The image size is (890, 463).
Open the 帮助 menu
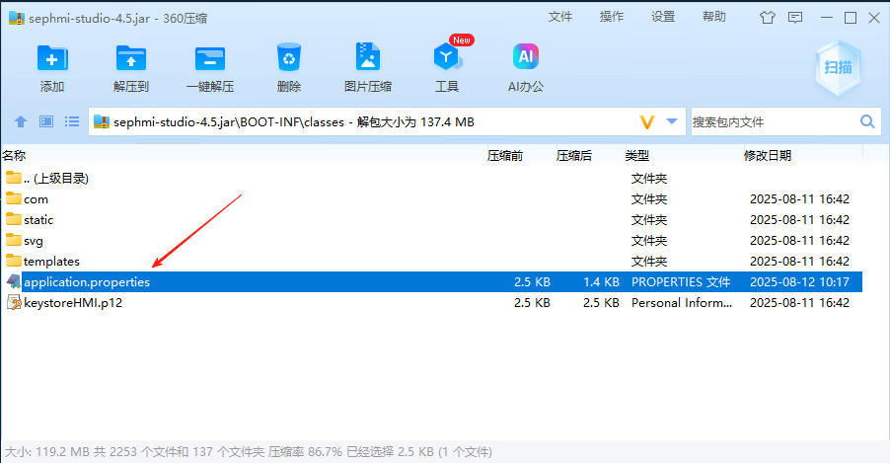tap(714, 17)
